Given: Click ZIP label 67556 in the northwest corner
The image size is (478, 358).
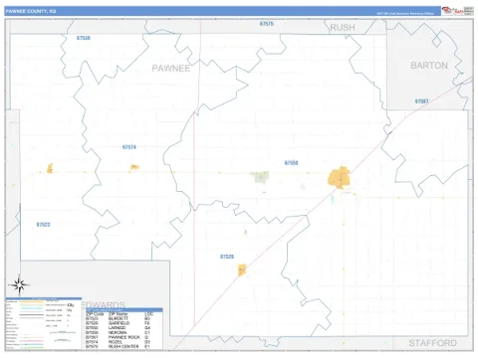Looking at the screenshot, I should pos(84,38).
